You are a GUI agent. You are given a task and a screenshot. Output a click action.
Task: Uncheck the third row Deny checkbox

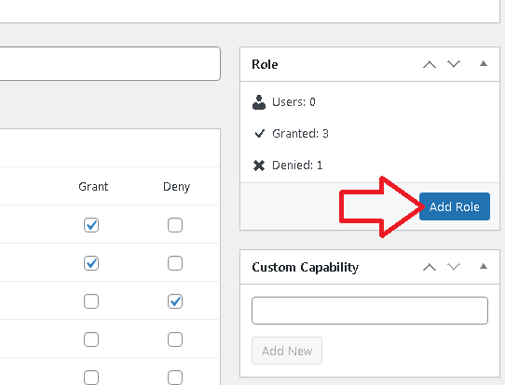point(175,301)
